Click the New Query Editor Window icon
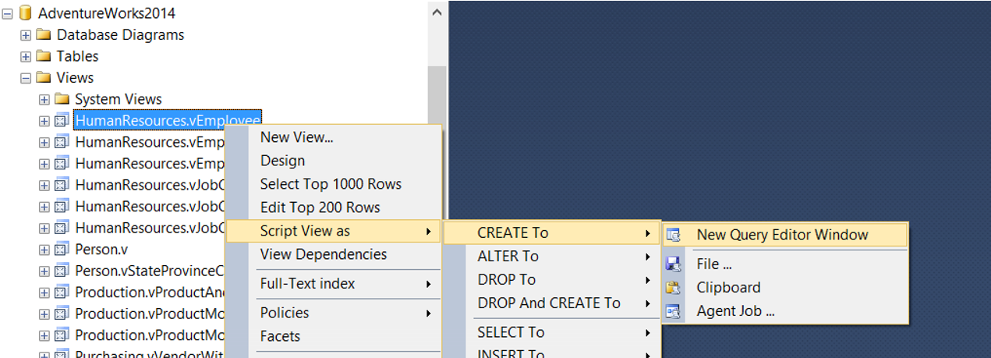The width and height of the screenshot is (991, 358). pos(674,235)
